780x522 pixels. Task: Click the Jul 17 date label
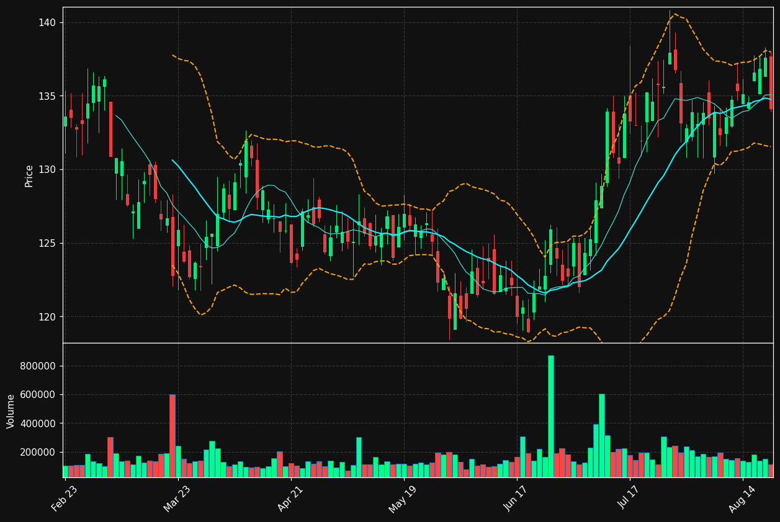629,498
